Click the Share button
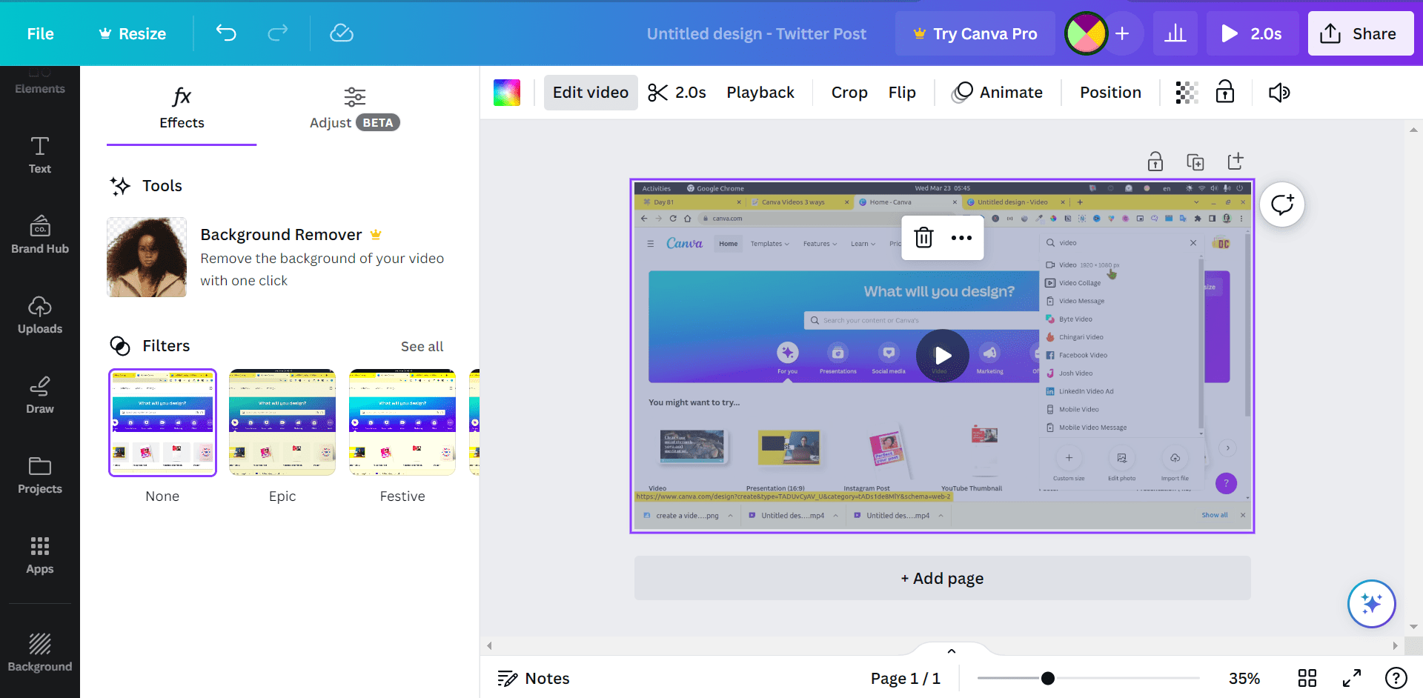This screenshot has width=1423, height=698. [1361, 33]
